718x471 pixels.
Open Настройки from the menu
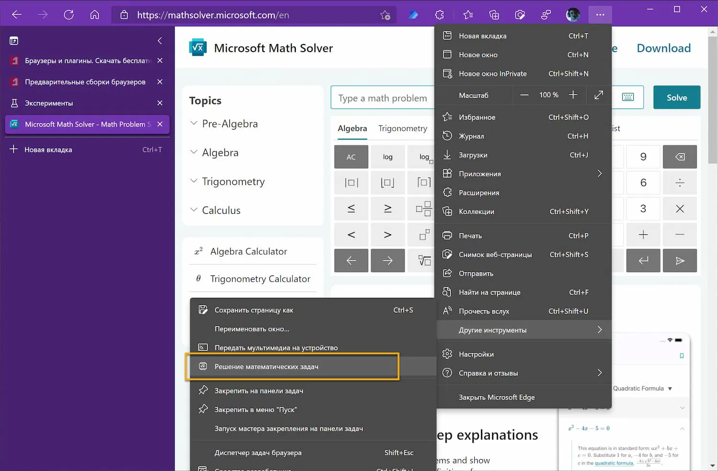[x=523, y=354]
